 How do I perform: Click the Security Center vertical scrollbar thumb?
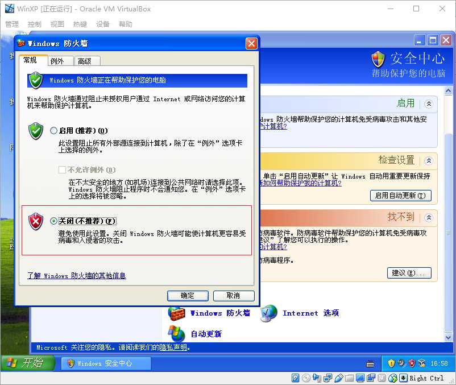448,233
